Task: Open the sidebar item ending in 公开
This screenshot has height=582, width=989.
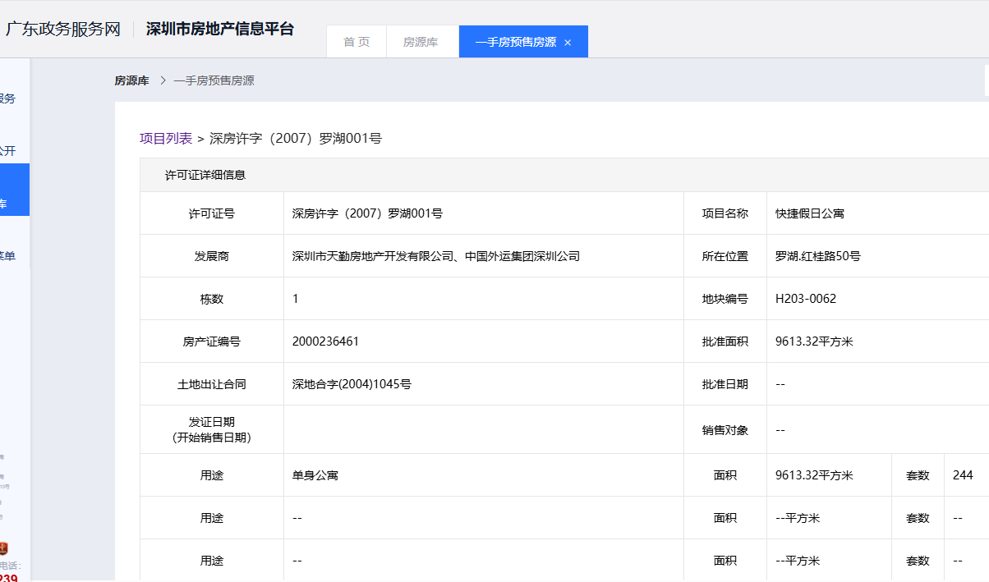Action: 8,151
